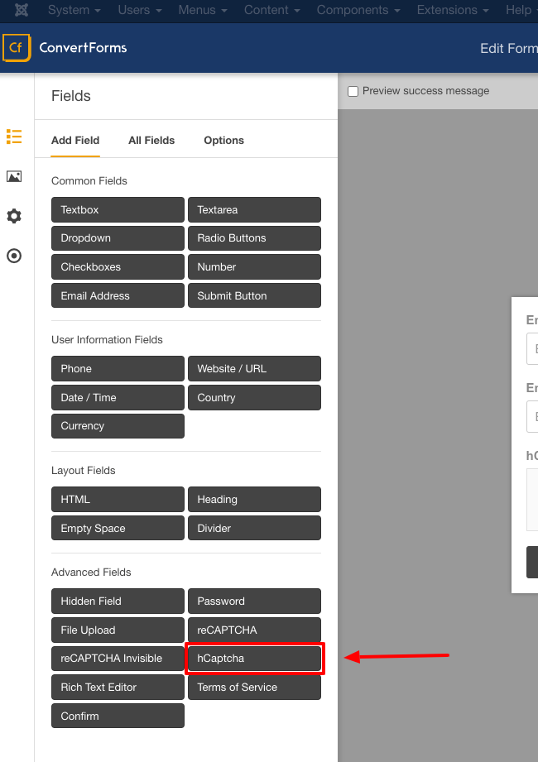Click the Common Fields section label
The height and width of the screenshot is (762, 538).
coord(89,181)
